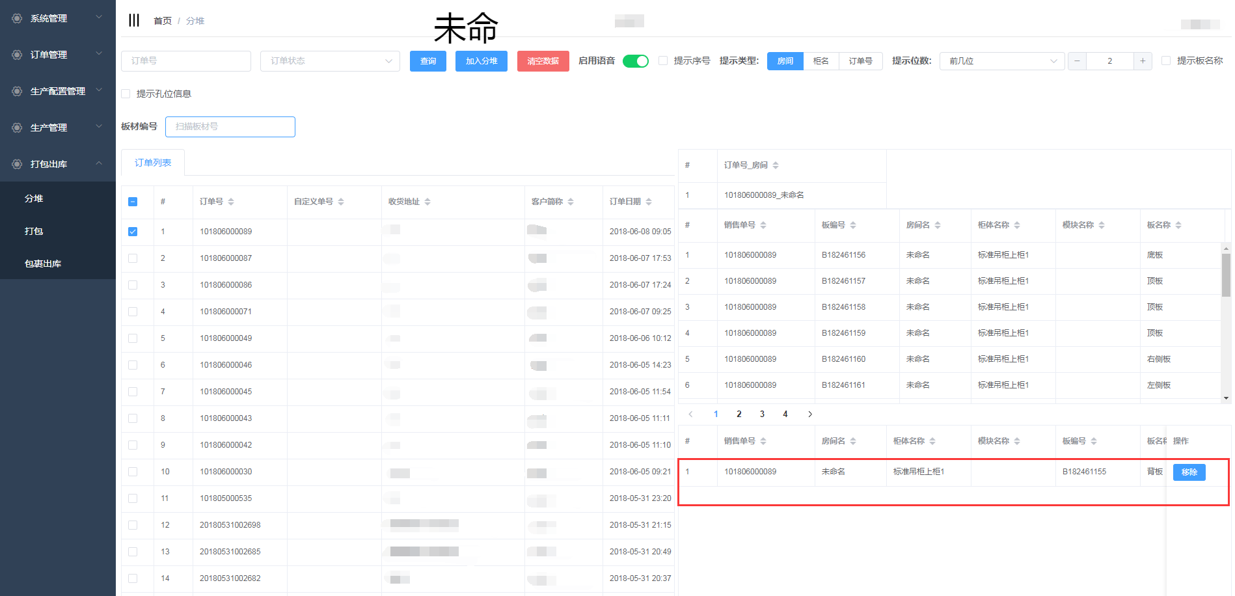Toggle the 启用语音 switch off
This screenshot has width=1235, height=596.
[635, 61]
